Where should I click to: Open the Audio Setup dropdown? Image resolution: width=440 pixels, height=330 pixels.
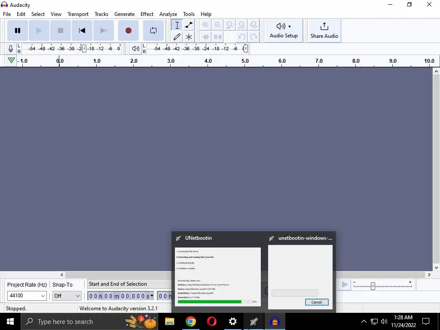pyautogui.click(x=284, y=31)
